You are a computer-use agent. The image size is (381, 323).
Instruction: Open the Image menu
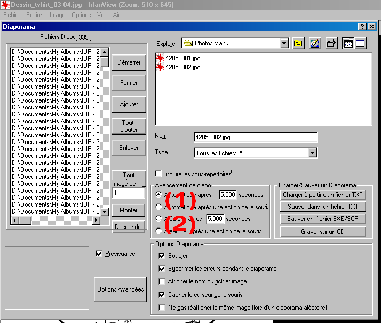pos(57,15)
